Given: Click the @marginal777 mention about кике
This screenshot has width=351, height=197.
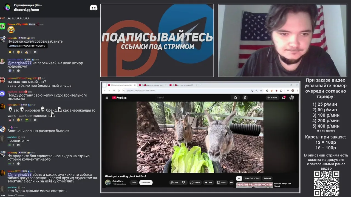Looking at the screenshot, I should (x=19, y=63).
